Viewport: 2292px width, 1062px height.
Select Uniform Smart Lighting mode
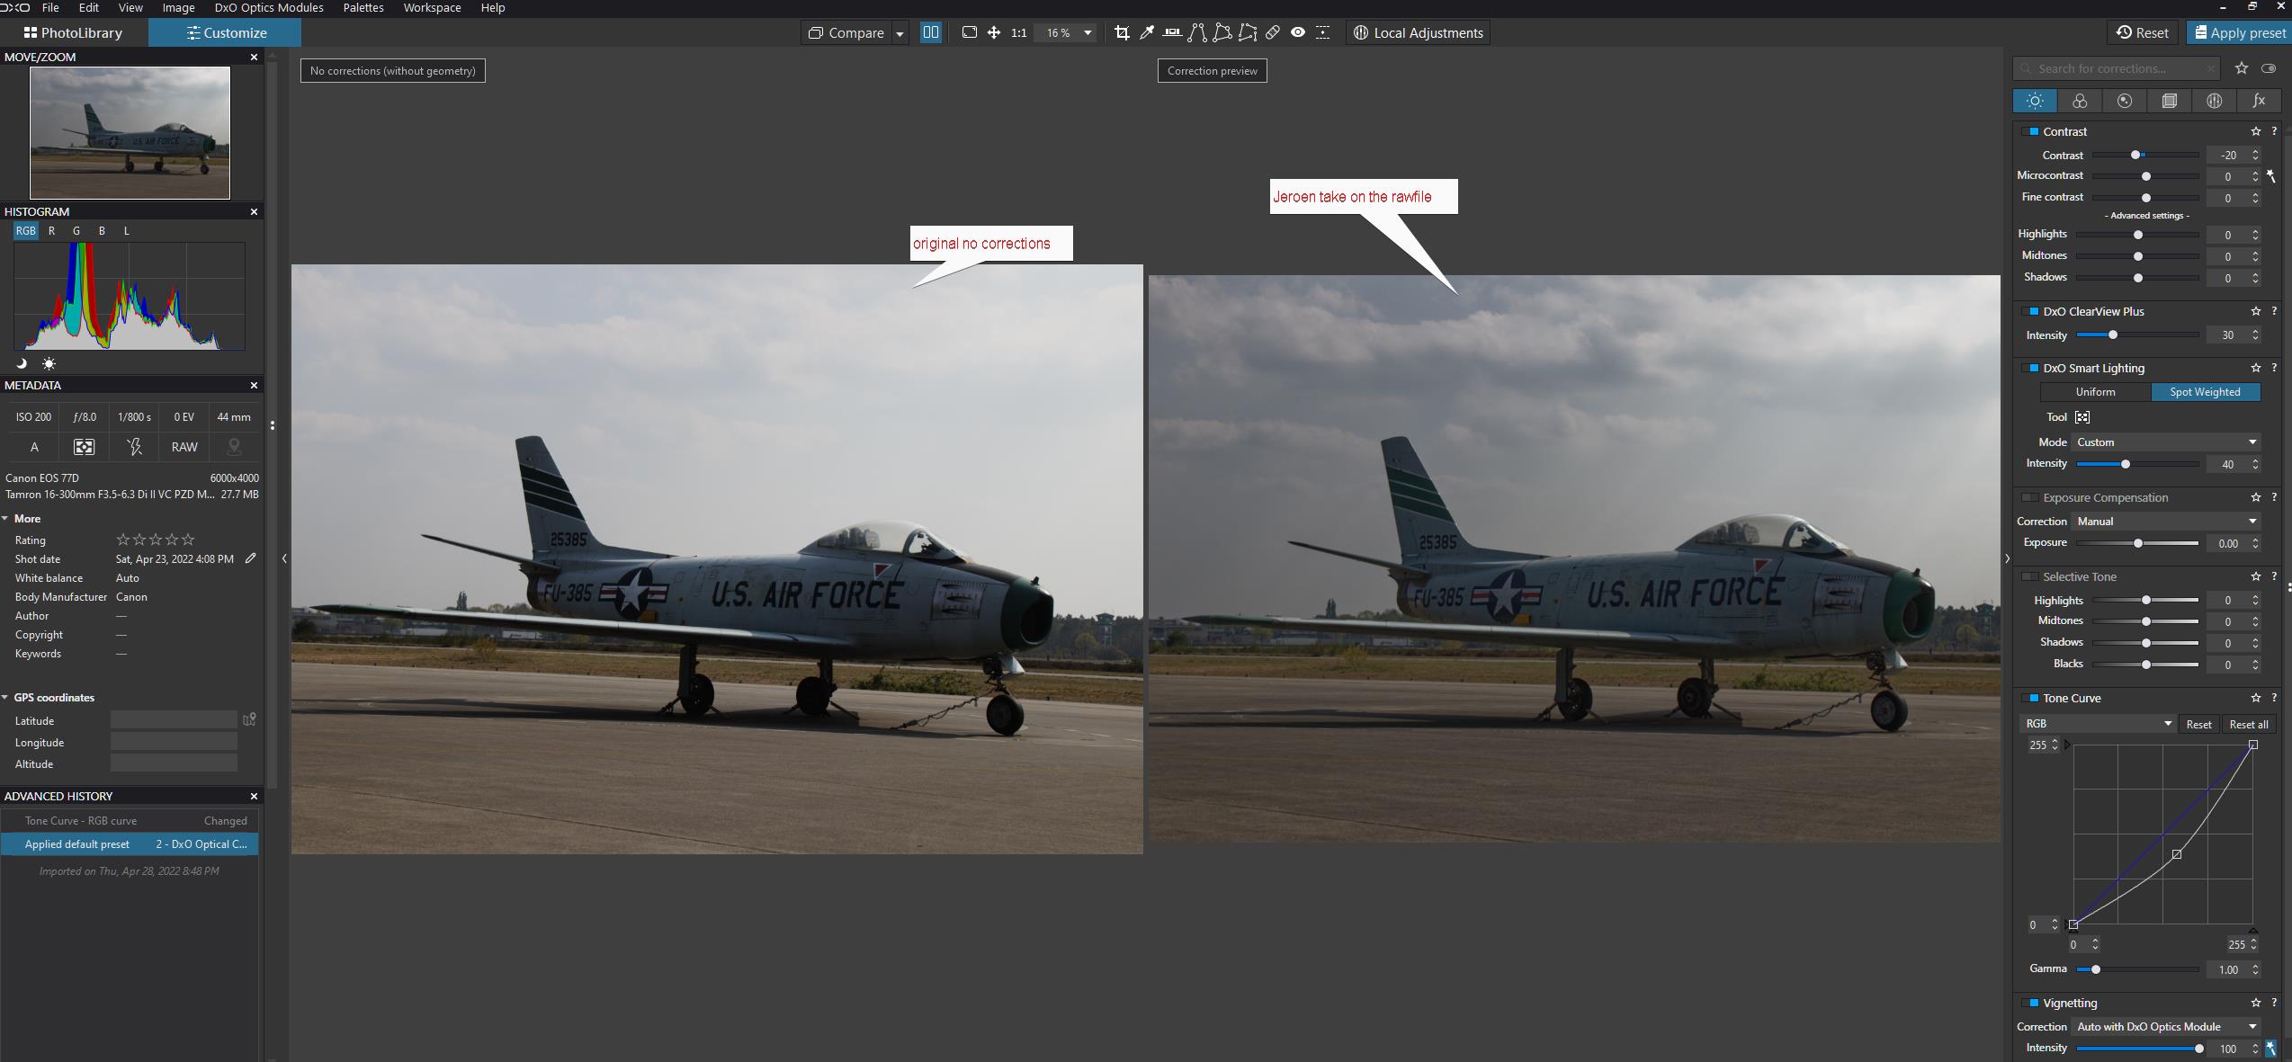(2095, 392)
